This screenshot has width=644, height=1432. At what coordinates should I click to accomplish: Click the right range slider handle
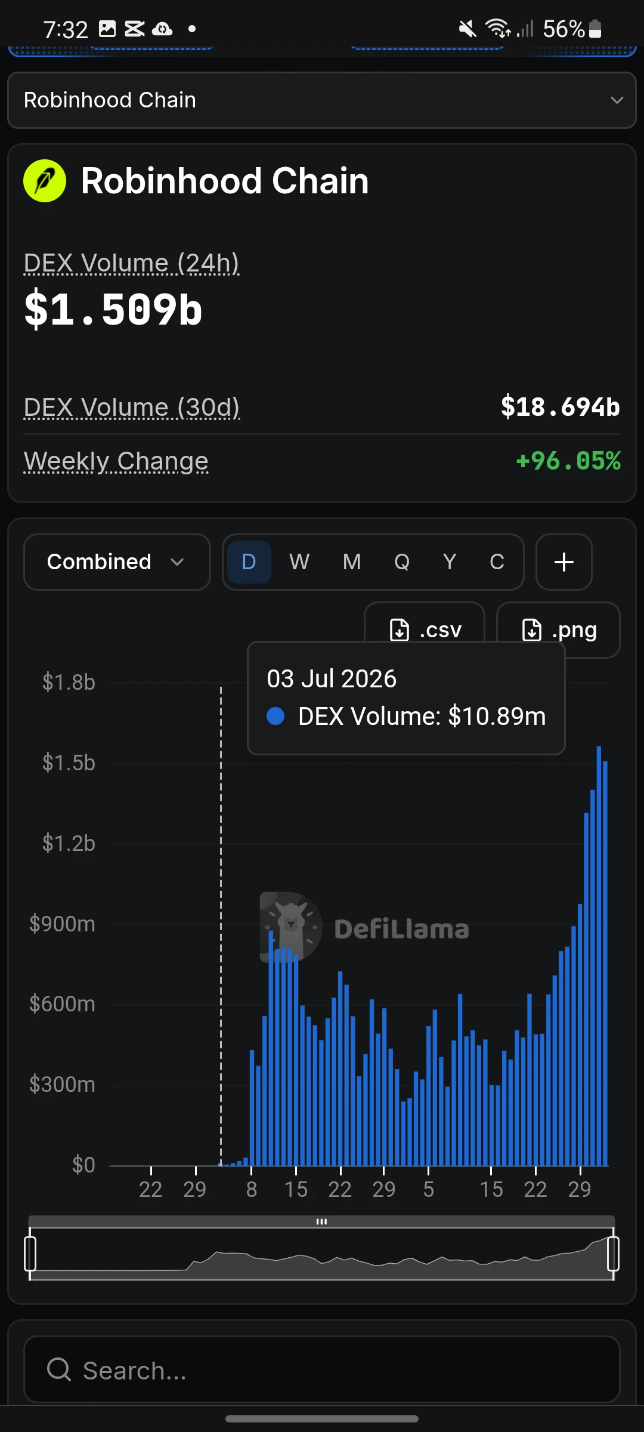[613, 1254]
